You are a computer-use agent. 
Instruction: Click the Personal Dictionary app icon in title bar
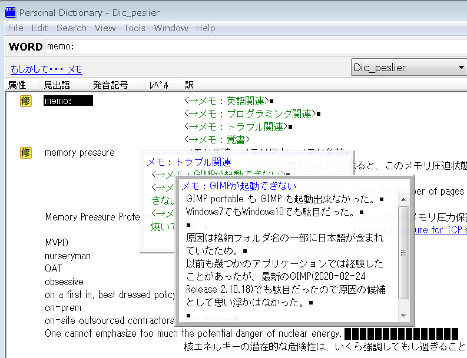click(11, 13)
